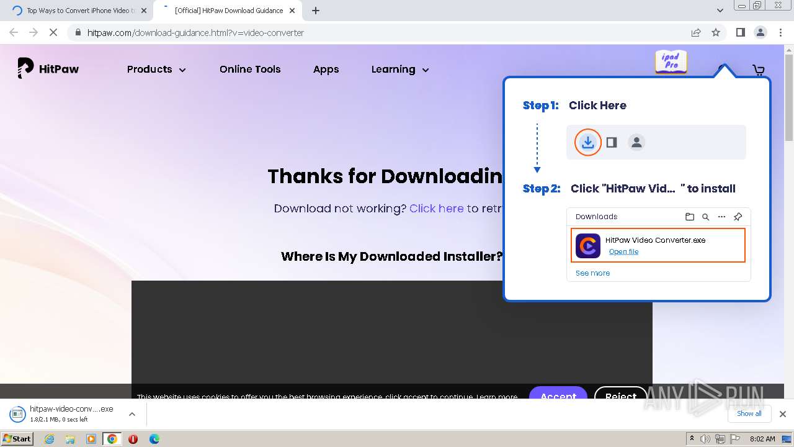Click 'Open file' in the guide popup
The width and height of the screenshot is (794, 447).
tap(623, 251)
